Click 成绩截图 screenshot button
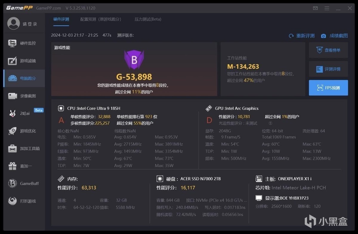Viewport: 358px width, 234px height. (334, 36)
